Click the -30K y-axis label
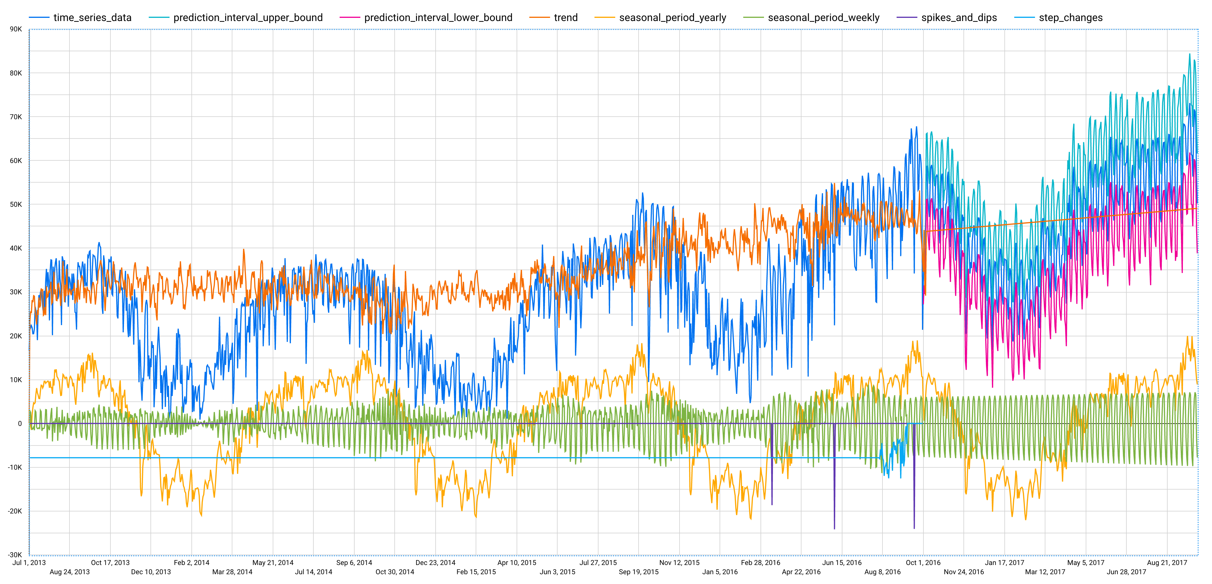This screenshot has width=1212, height=584. point(15,555)
